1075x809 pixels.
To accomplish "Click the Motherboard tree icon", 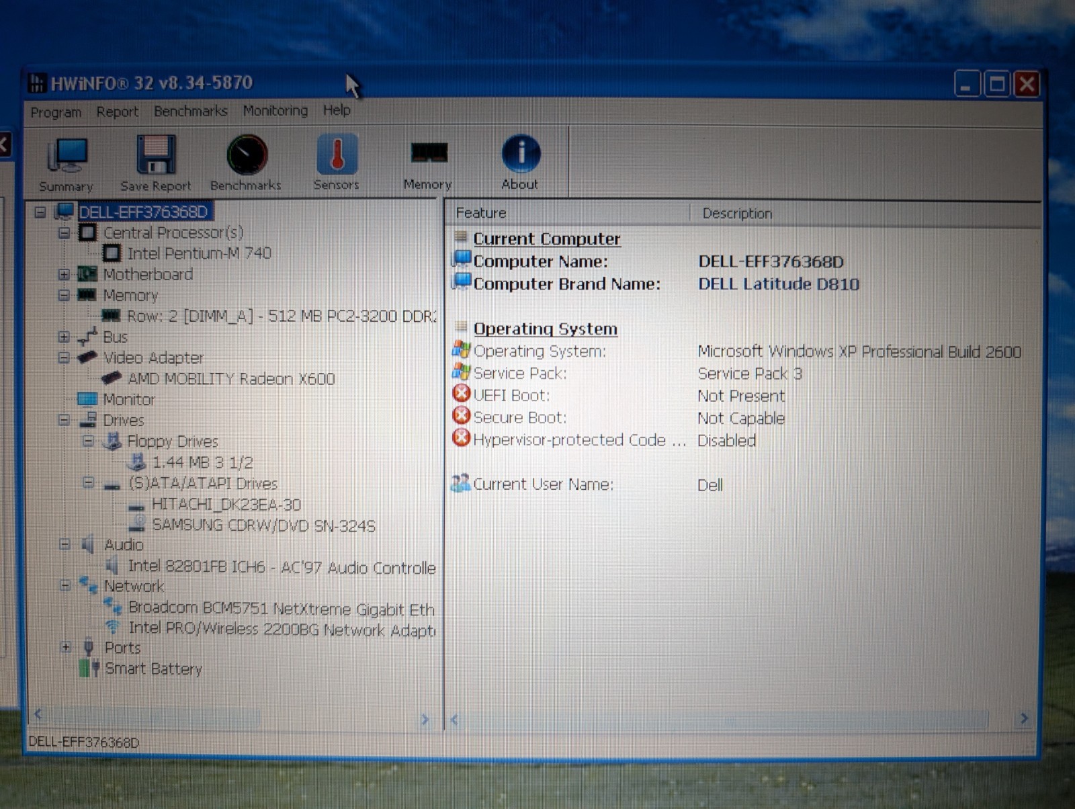I will pos(87,274).
